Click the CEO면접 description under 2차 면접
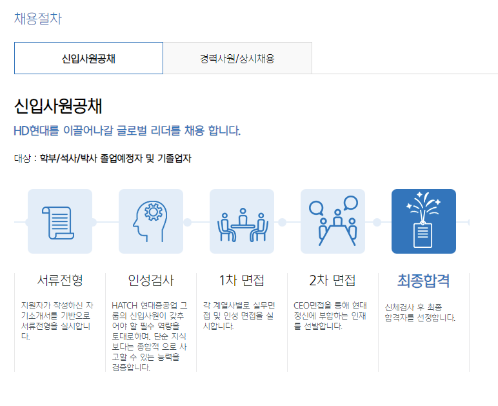 (330, 316)
